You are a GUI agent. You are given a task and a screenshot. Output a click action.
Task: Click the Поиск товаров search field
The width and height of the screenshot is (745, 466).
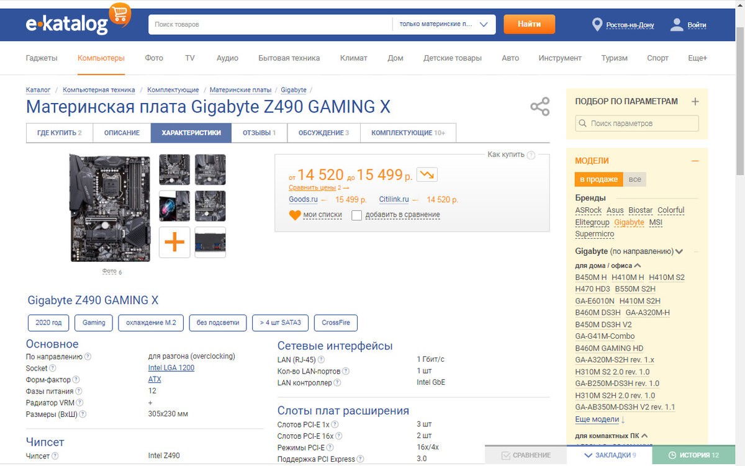[270, 24]
